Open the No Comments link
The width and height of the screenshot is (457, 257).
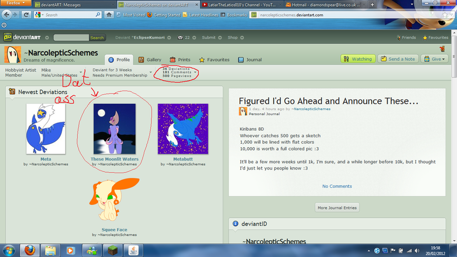coord(337,186)
